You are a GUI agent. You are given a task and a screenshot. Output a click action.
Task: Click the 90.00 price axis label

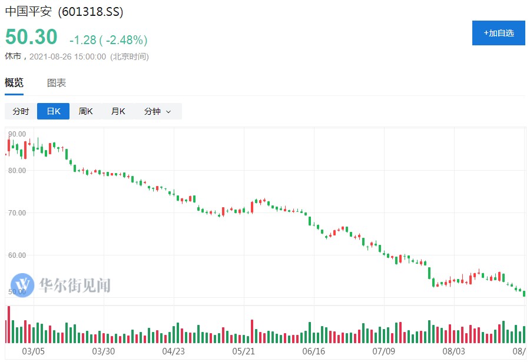pos(18,134)
